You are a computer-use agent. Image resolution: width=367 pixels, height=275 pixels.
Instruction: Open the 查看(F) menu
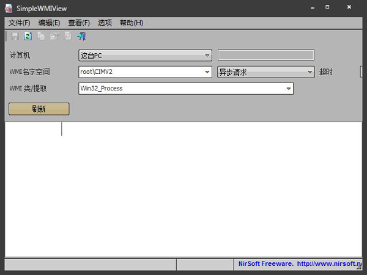tap(79, 23)
